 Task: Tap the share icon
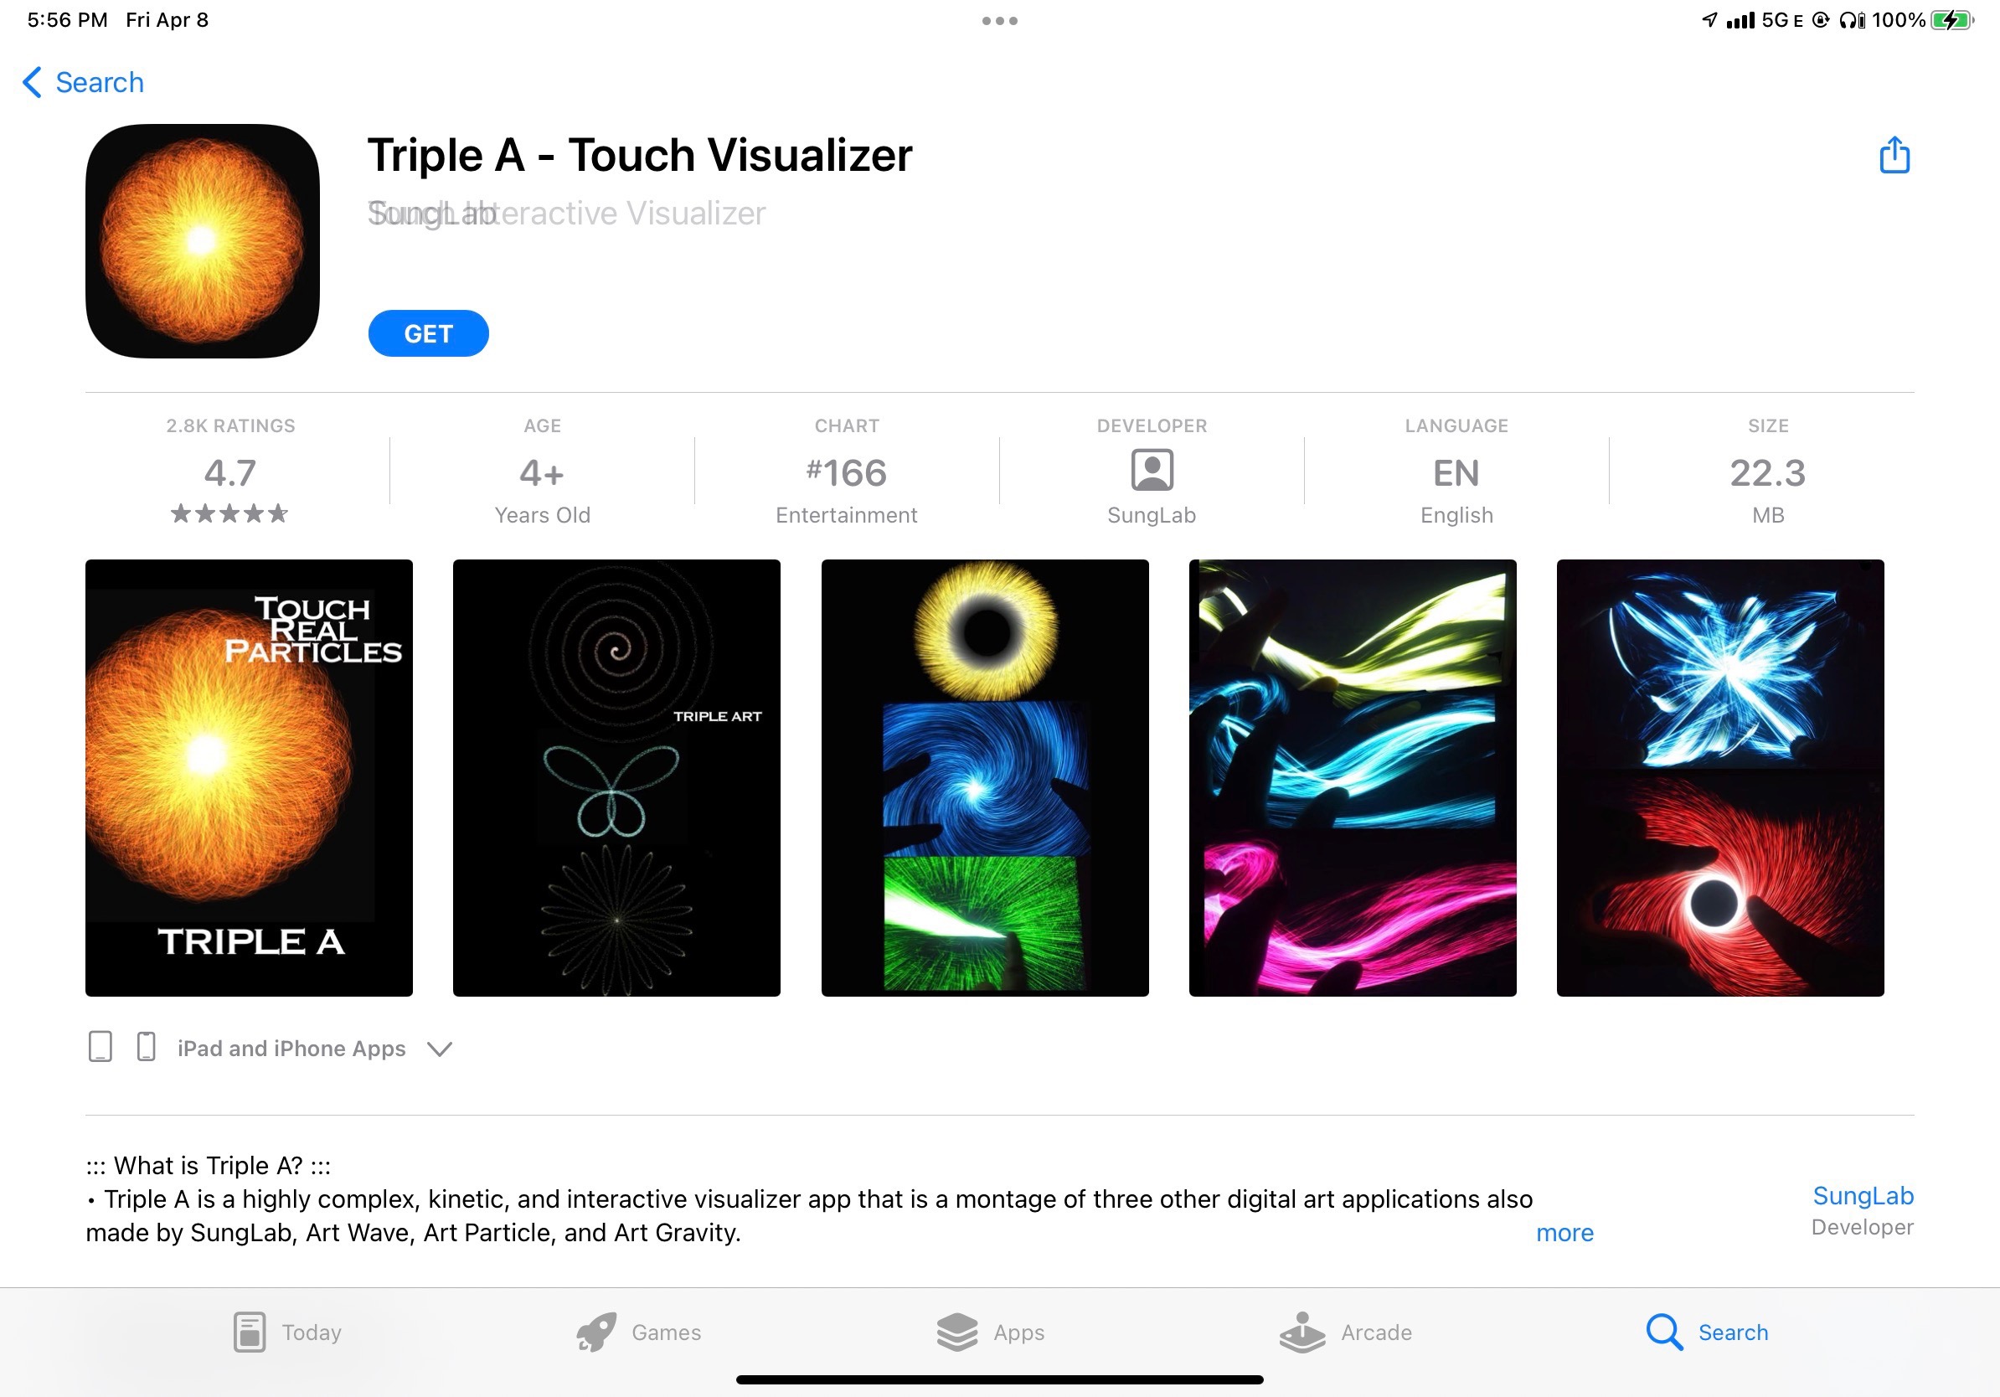(1894, 155)
